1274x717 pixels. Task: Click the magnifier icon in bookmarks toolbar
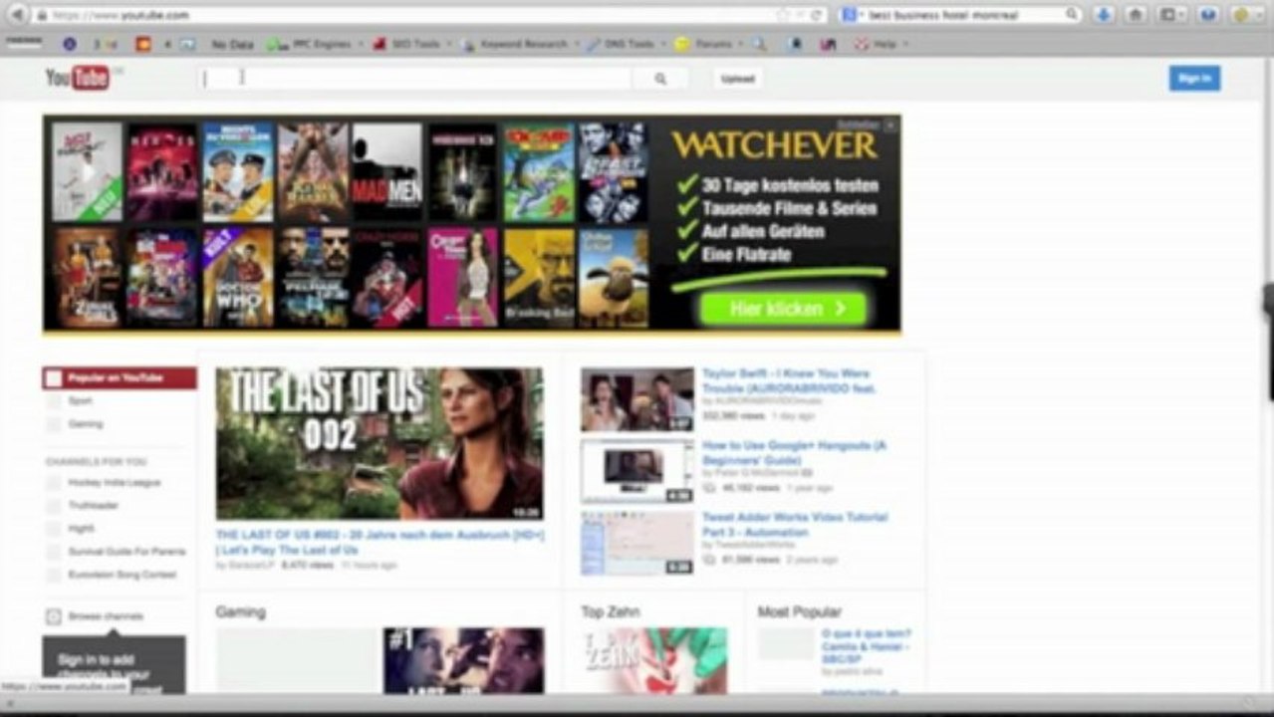pos(760,44)
